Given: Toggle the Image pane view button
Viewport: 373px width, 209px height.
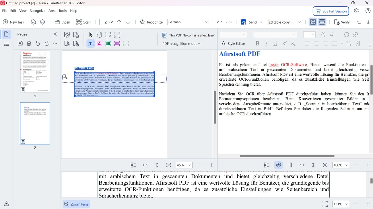Looking at the screenshot, I should [x=313, y=22].
